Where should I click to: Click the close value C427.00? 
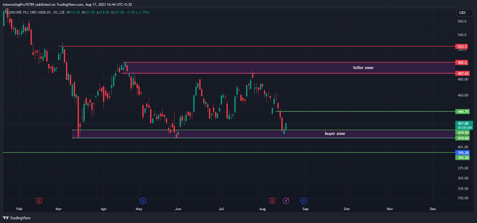[x=118, y=13]
